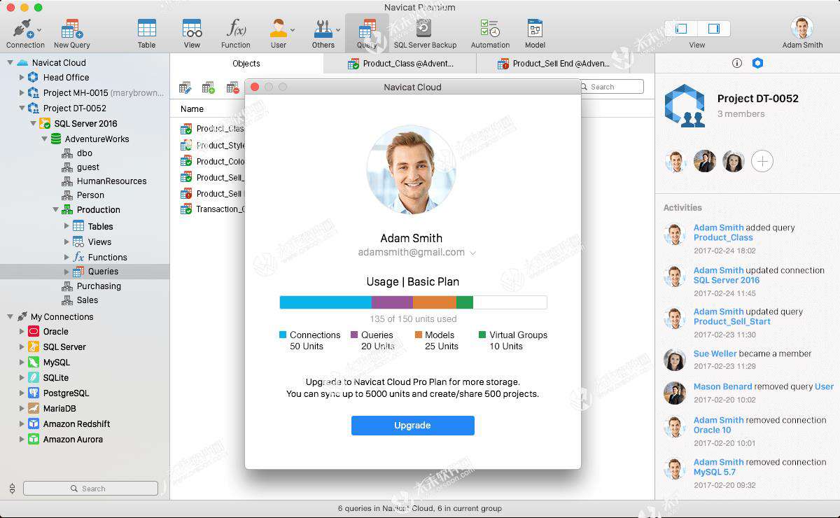
Task: Open the Connection dropdown arrow
Action: pyautogui.click(x=39, y=30)
